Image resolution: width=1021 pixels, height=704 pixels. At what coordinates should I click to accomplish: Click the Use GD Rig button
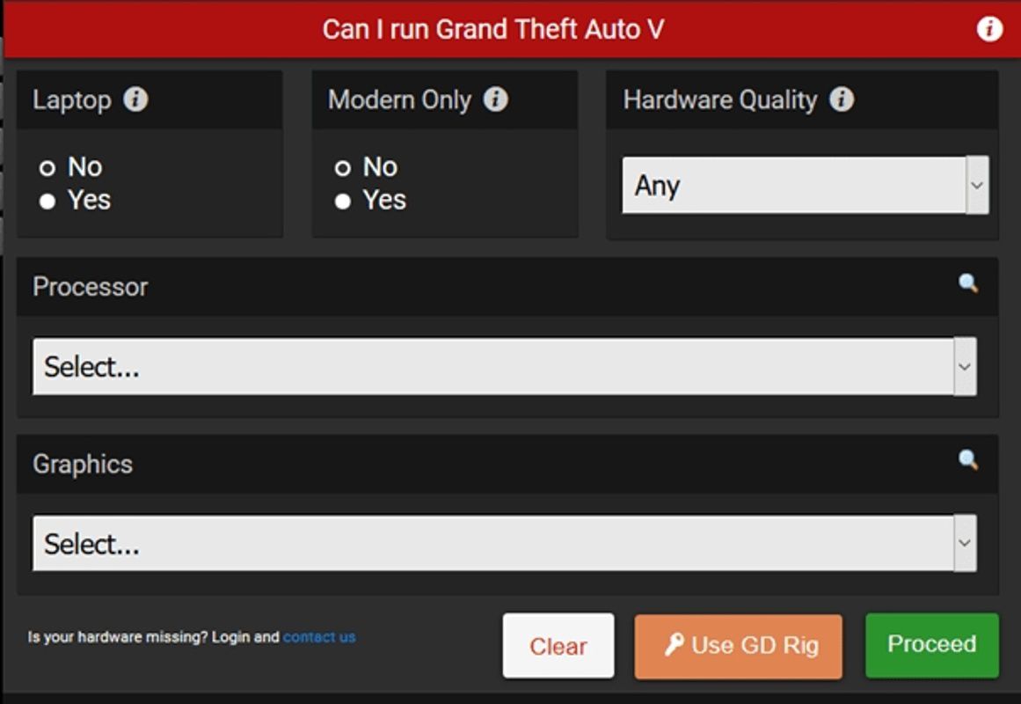(x=739, y=646)
